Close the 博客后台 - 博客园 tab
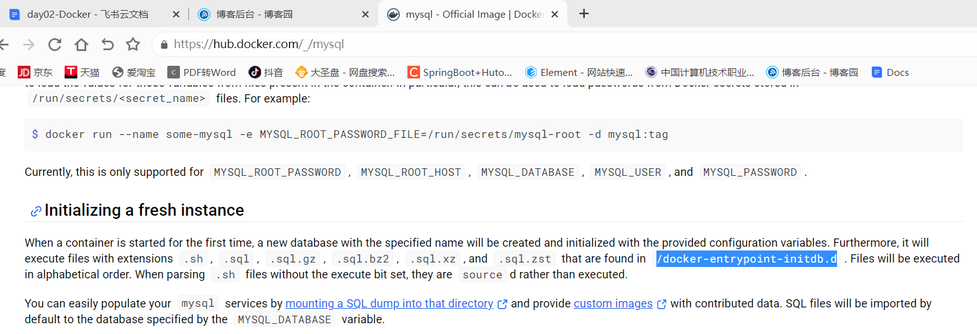977x334 pixels. pos(365,14)
